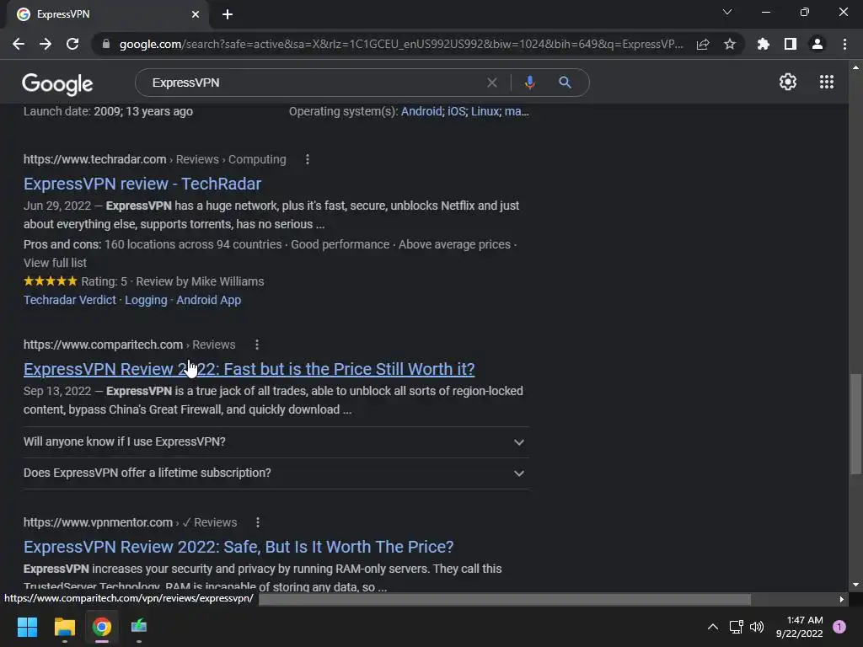
Task: Open the Chrome tab search dropdown arrow
Action: pyautogui.click(x=727, y=12)
